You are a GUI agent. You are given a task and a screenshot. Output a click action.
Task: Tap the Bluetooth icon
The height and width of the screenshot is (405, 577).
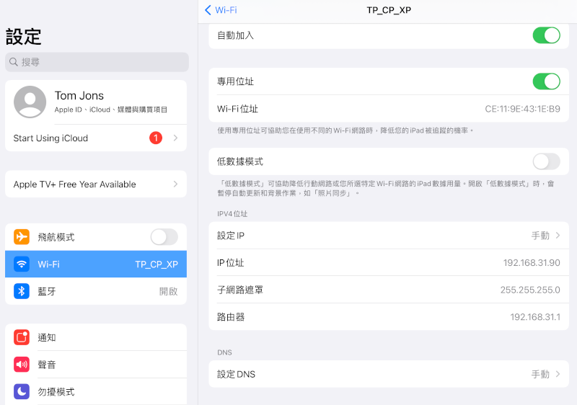click(x=22, y=291)
